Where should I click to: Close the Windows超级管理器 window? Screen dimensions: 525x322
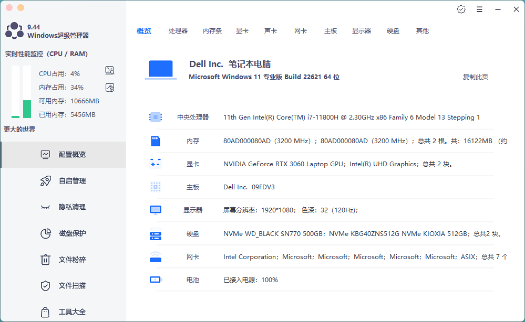point(516,9)
